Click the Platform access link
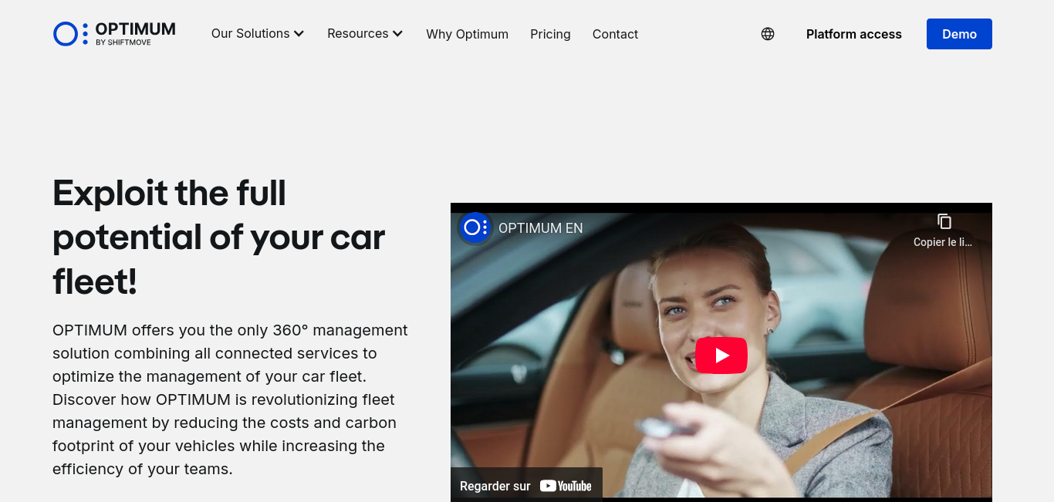Screen dimensions: 1054x502 853,34
